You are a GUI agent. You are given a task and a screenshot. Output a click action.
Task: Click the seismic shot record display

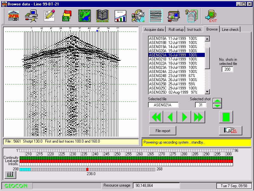tap(71, 82)
